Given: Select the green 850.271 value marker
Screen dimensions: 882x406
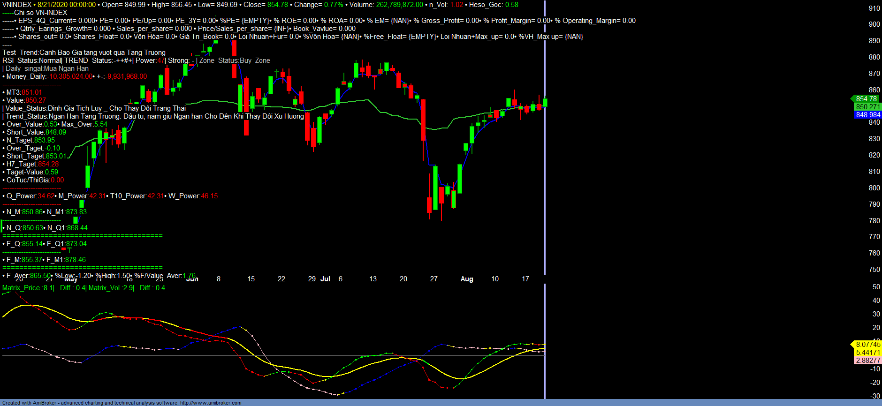Looking at the screenshot, I should click(x=867, y=107).
